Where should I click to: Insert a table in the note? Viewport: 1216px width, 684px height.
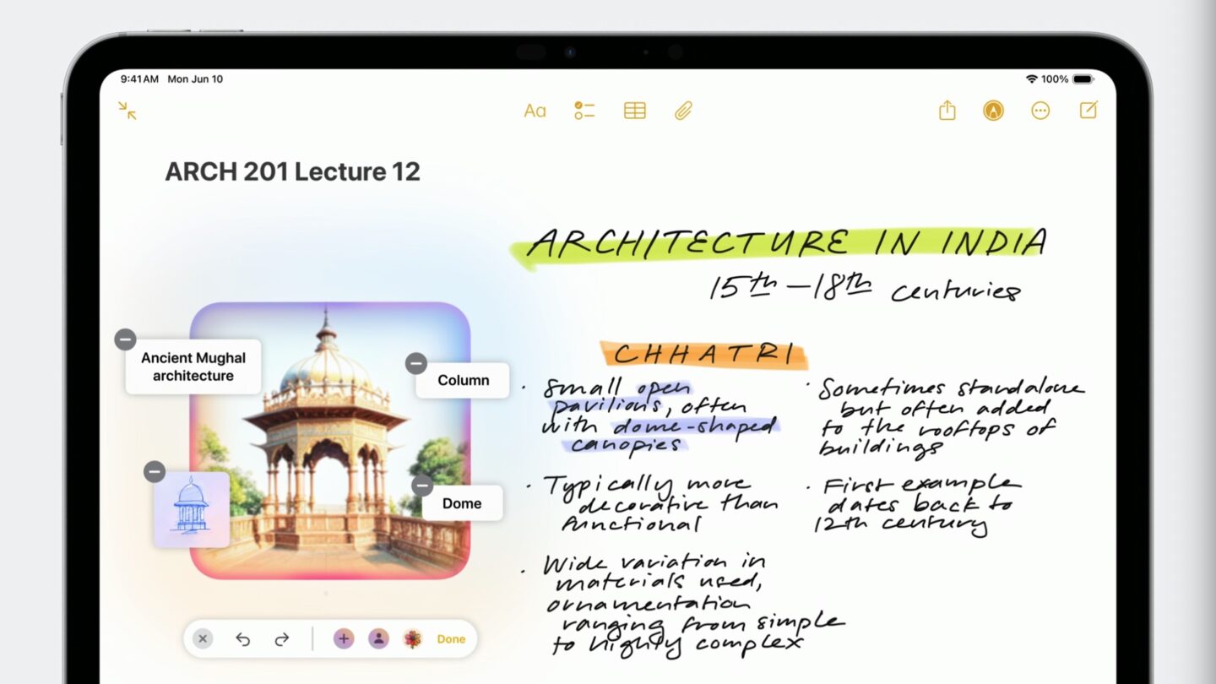[634, 111]
